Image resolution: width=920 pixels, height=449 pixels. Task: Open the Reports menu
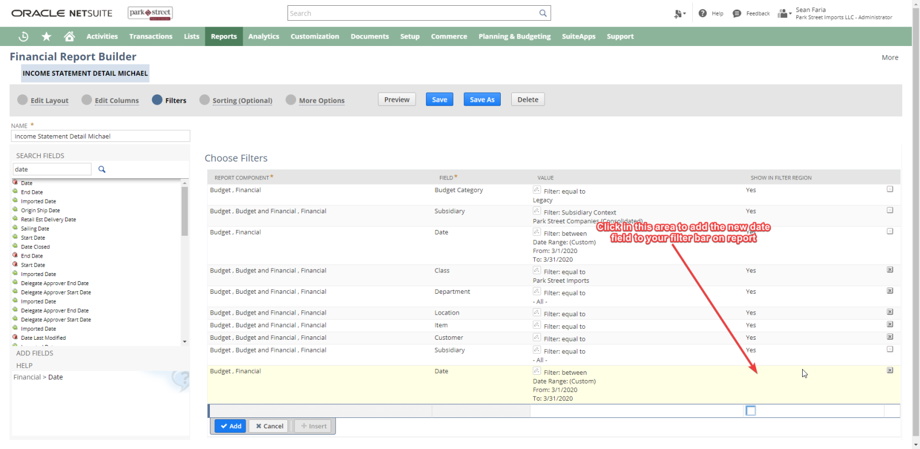pos(224,36)
